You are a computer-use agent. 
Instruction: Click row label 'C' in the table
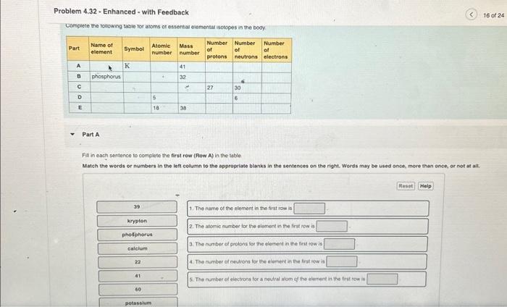pyautogui.click(x=79, y=87)
